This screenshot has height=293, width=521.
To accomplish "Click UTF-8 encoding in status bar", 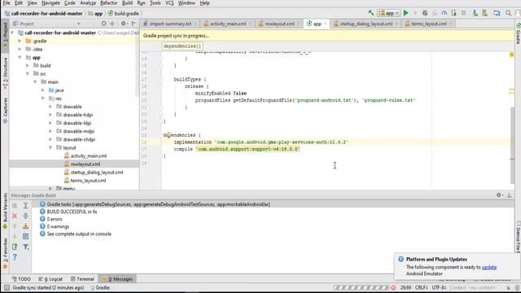I will (439, 287).
